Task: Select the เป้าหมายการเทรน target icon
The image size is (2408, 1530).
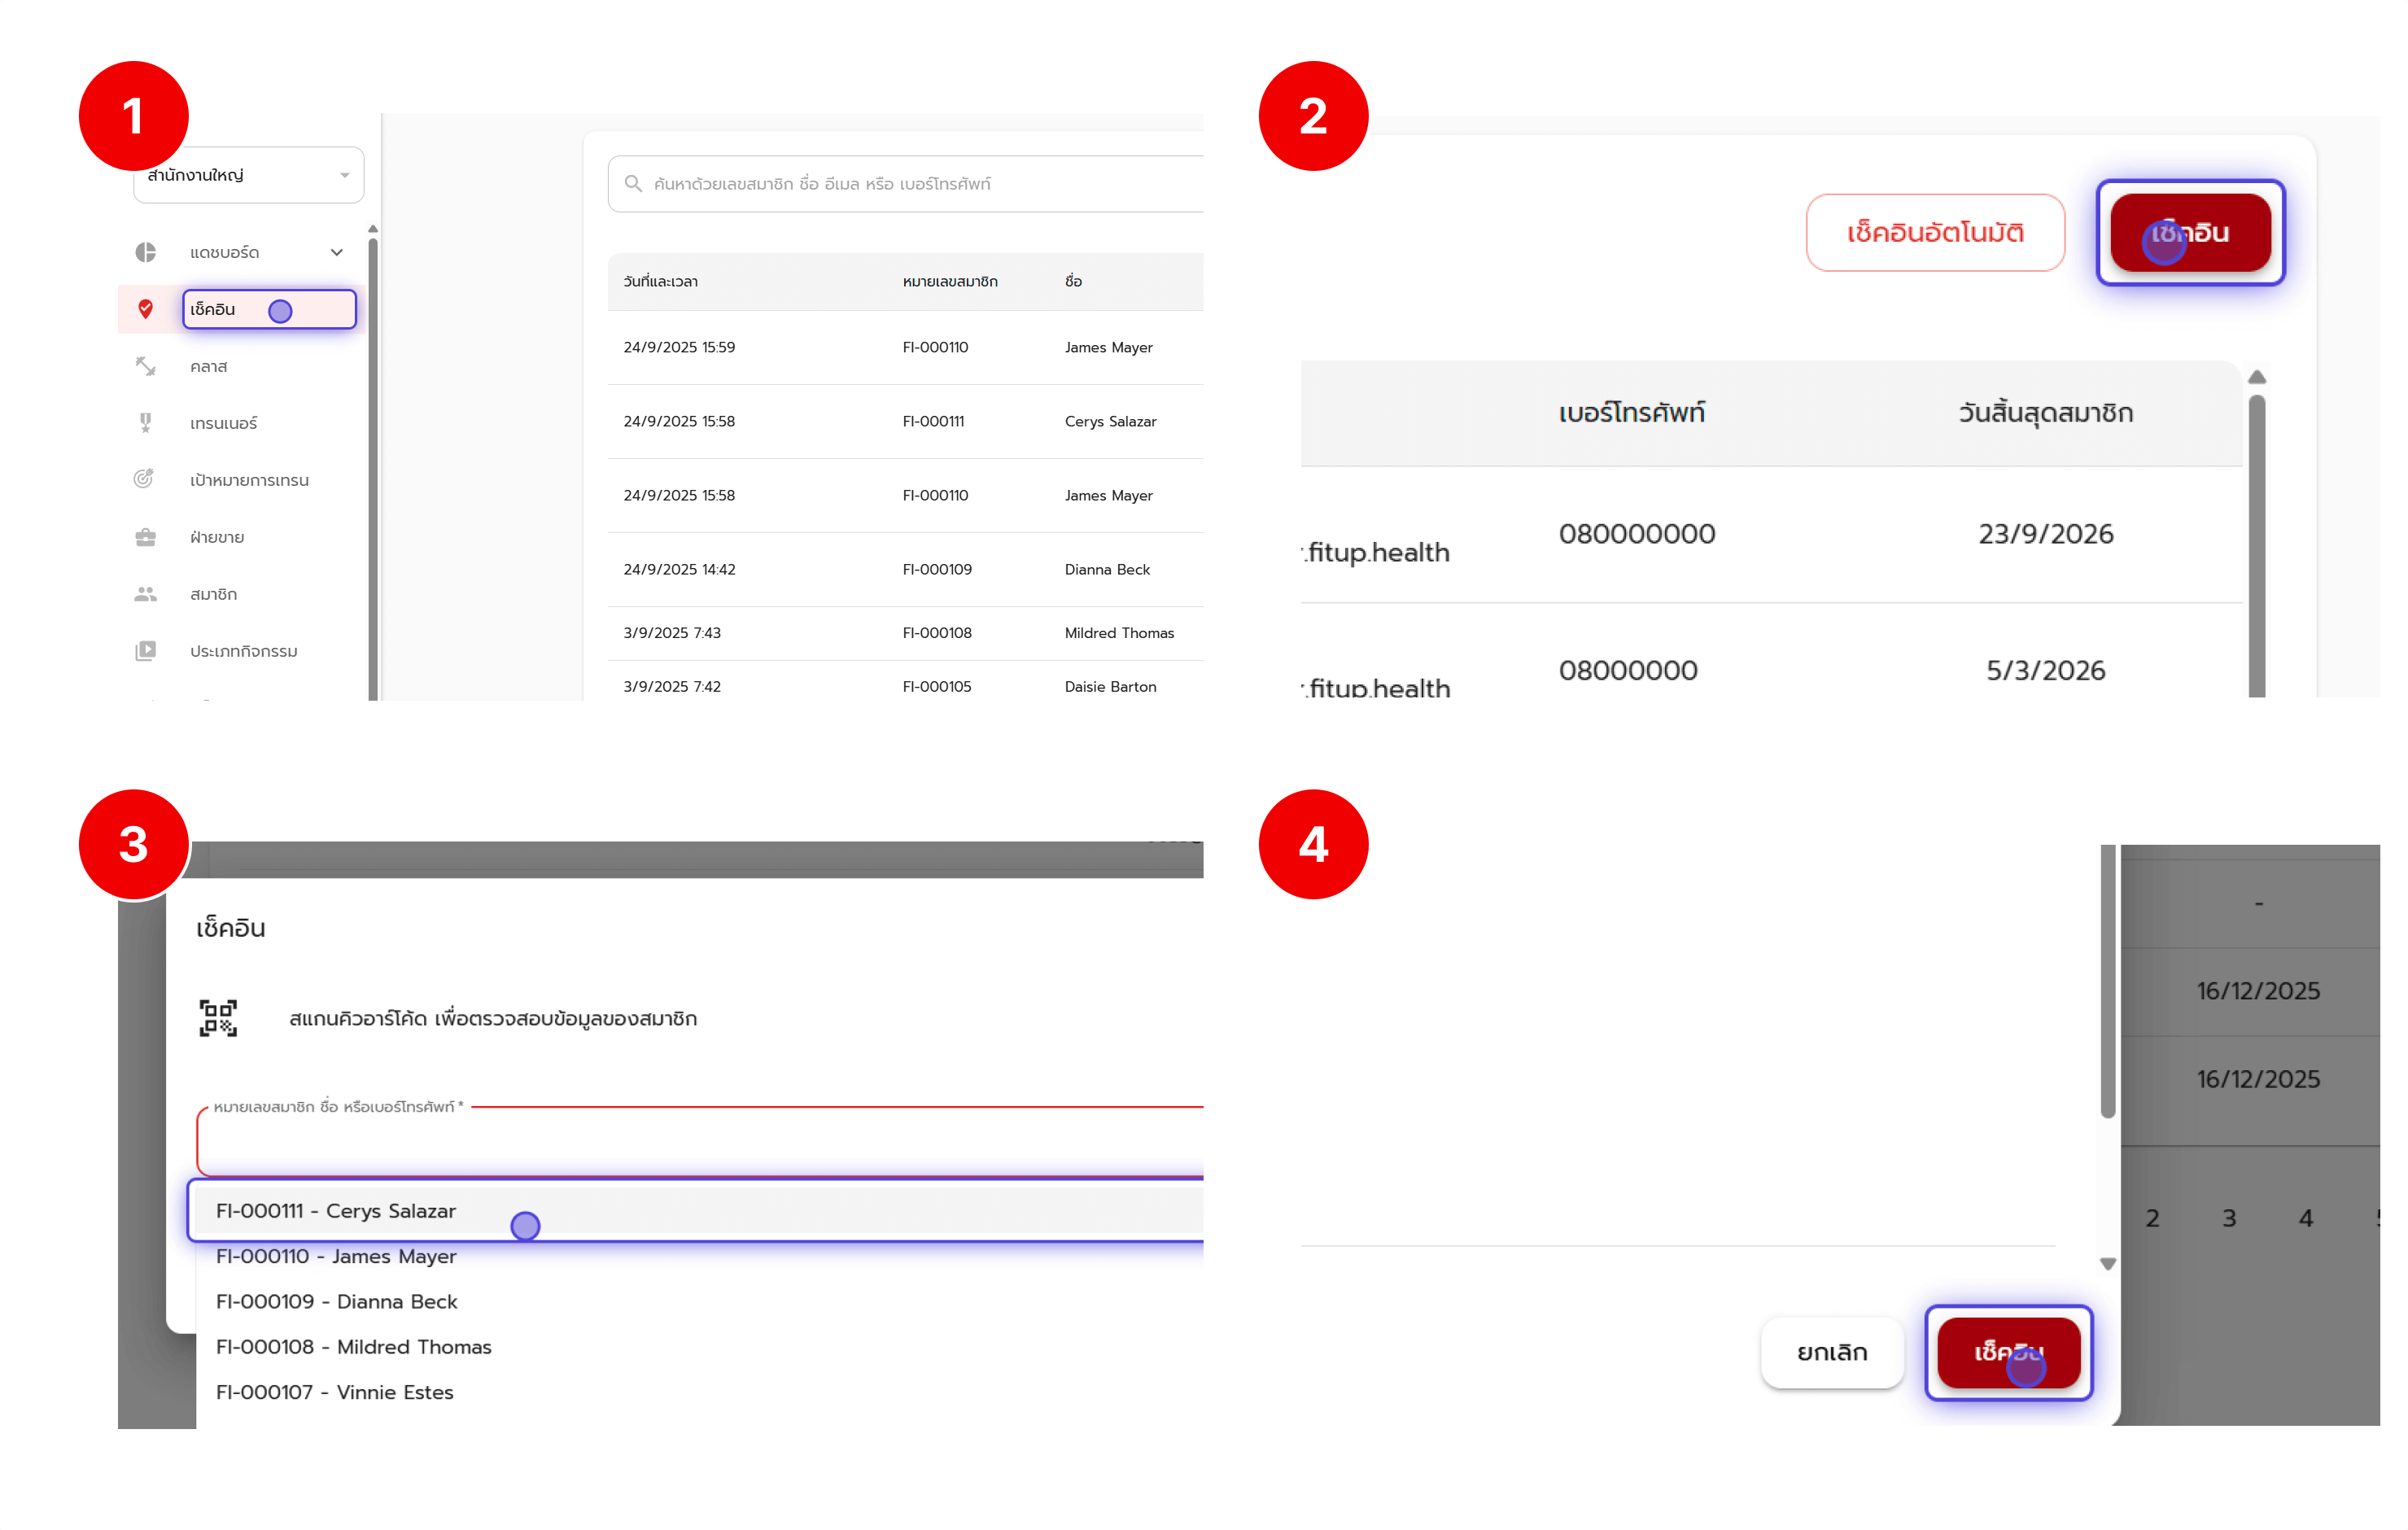Action: [x=146, y=479]
